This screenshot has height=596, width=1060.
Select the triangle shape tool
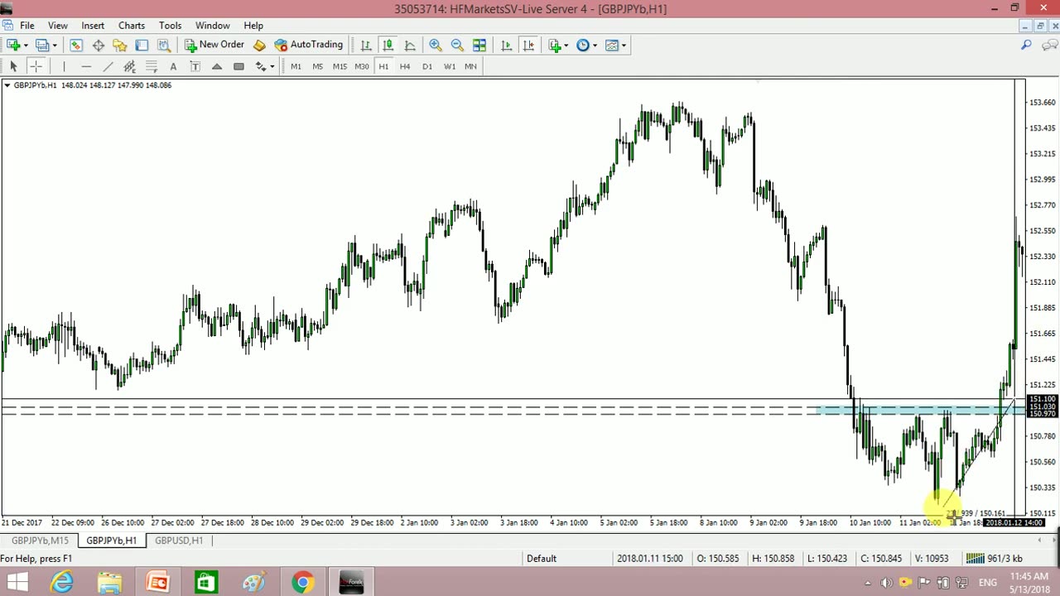(217, 66)
